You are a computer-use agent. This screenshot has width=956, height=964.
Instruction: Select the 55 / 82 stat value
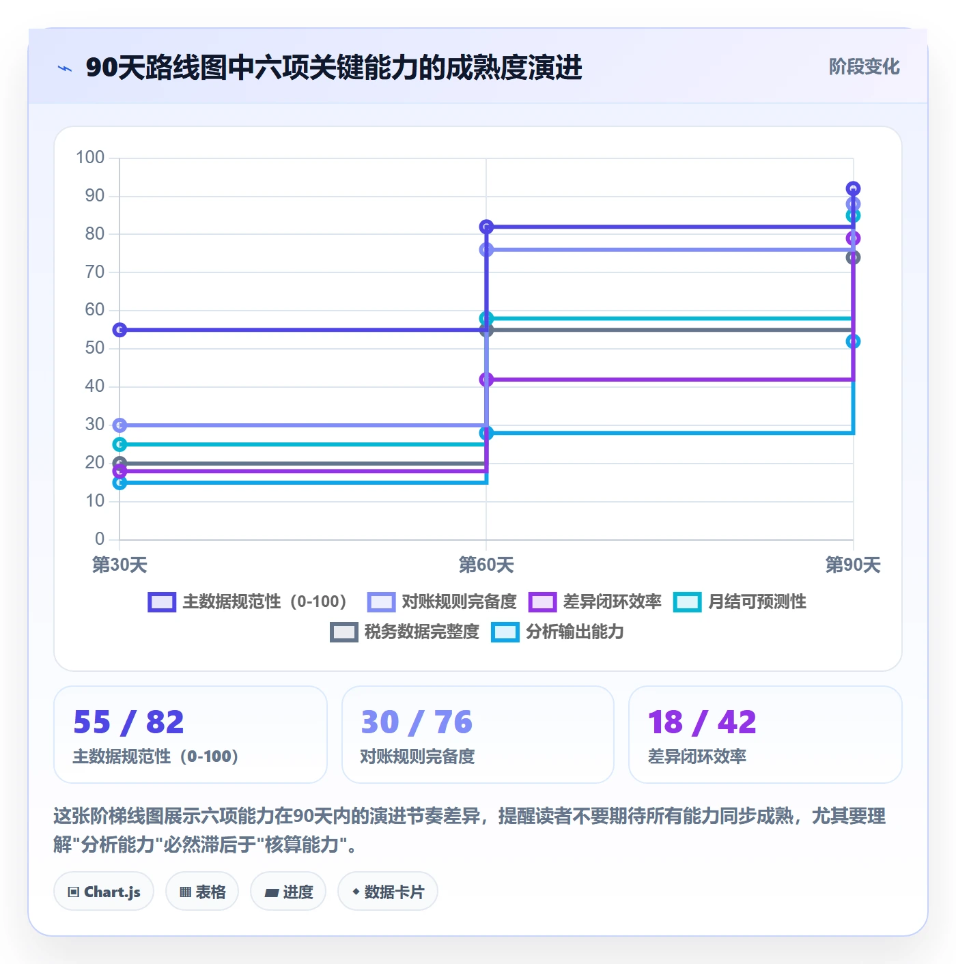tap(128, 722)
